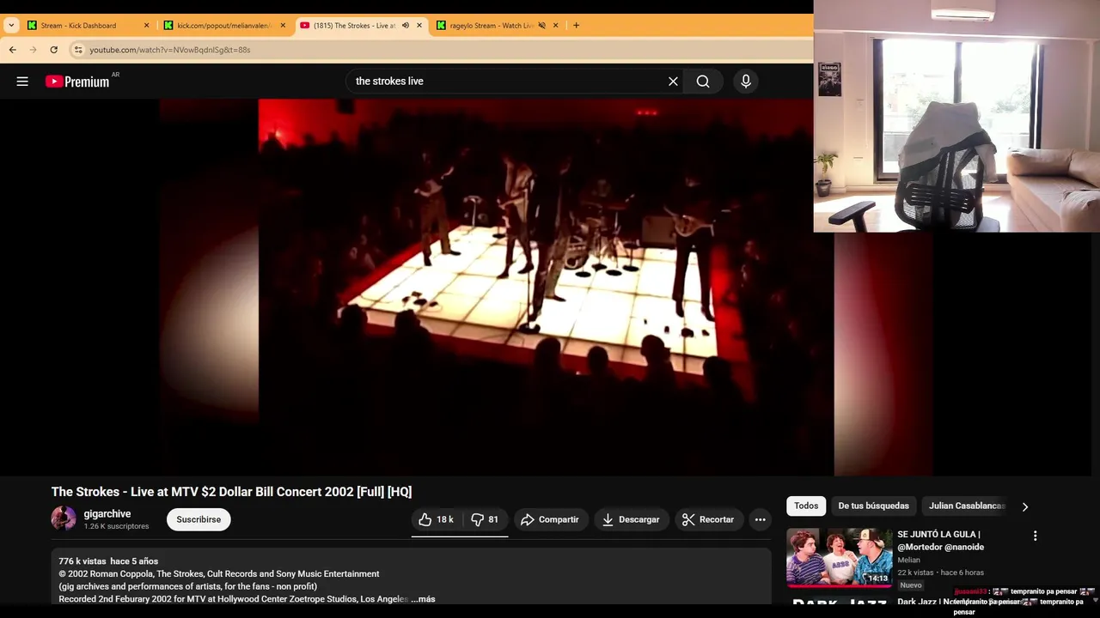
Task: Click the '1.26 K suscriptores' text
Action: [116, 526]
